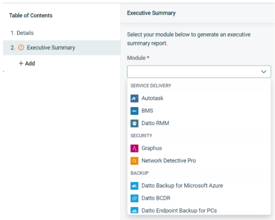The height and width of the screenshot is (220, 275).
Task: Click the Datto RMM icon
Action: point(134,123)
